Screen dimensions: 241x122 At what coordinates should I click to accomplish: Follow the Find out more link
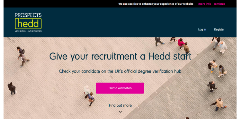click(120, 105)
